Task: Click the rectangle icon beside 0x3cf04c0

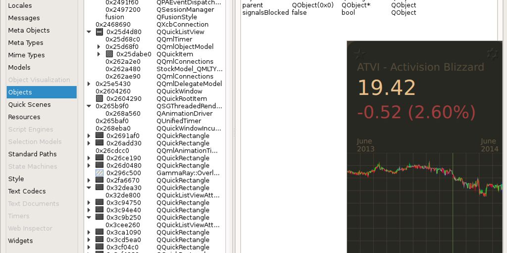Action: point(100,247)
